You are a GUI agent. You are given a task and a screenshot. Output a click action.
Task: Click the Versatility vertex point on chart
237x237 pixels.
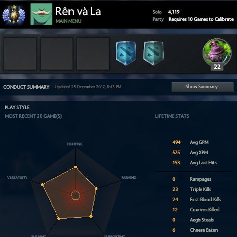(x=43, y=185)
